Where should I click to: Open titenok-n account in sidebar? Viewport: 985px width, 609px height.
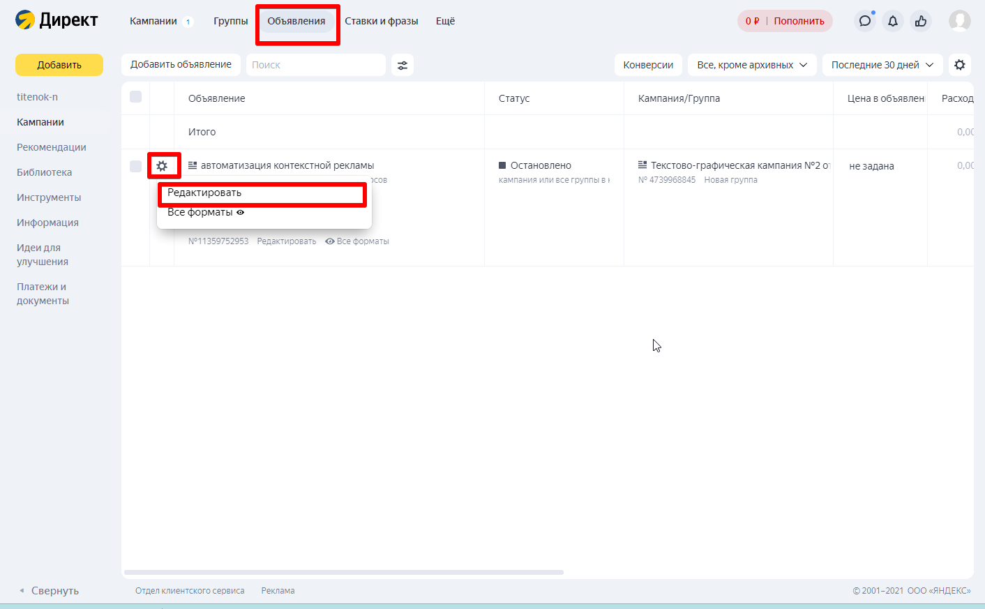[x=38, y=97]
